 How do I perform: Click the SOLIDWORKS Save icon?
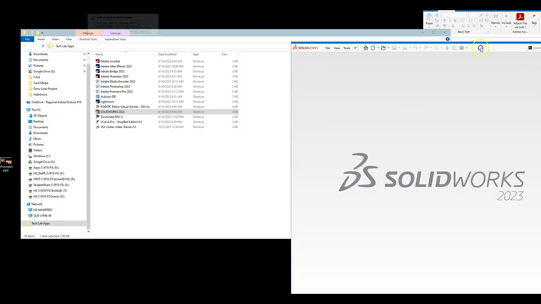[394, 48]
